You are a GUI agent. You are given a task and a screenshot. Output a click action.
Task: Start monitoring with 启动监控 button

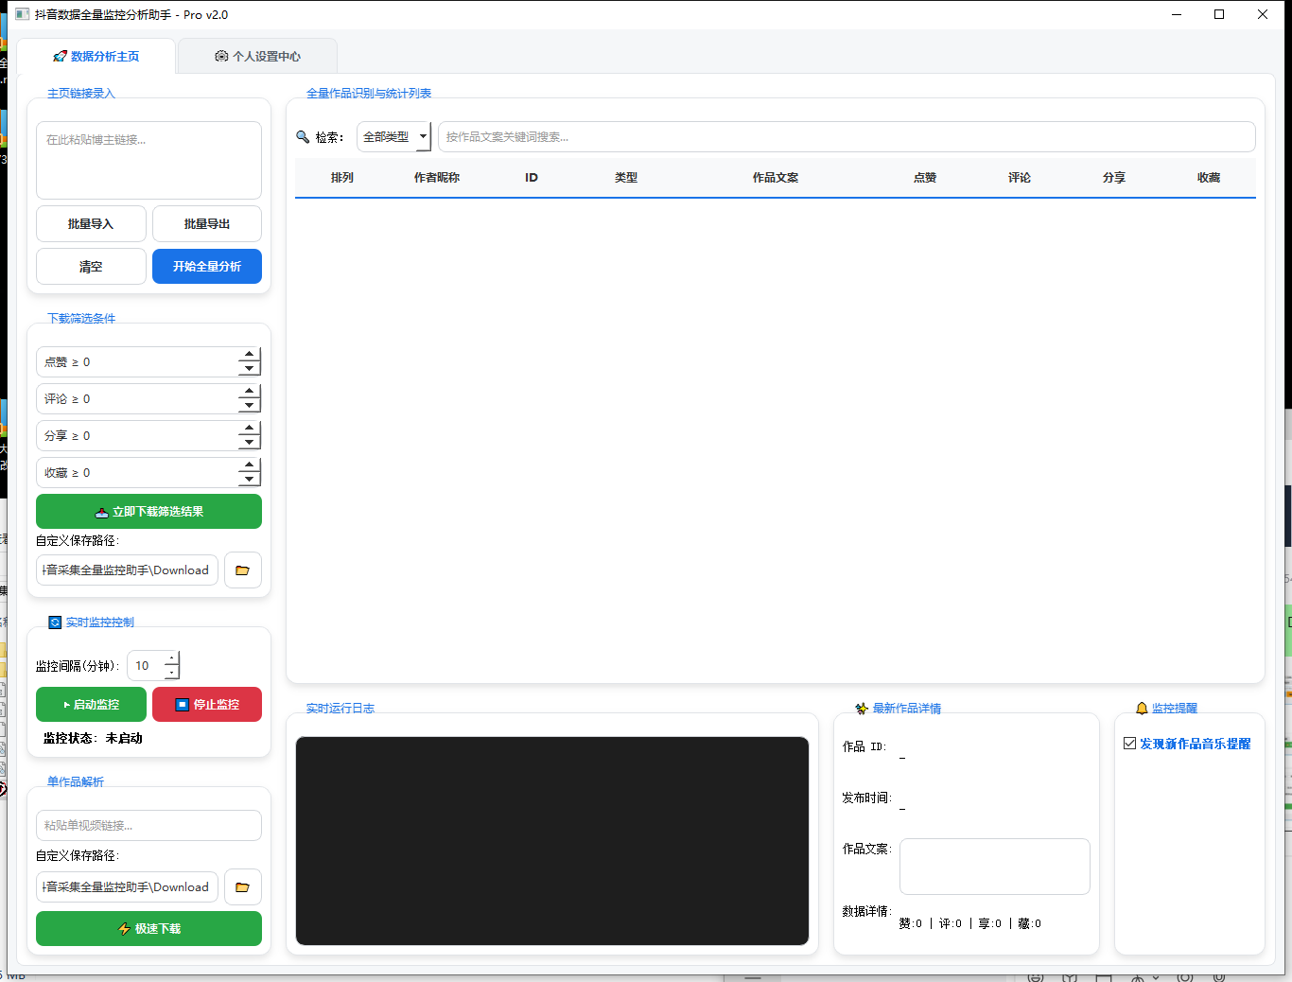(x=91, y=705)
